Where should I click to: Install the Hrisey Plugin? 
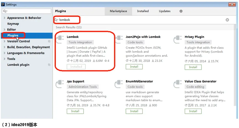click(193, 67)
